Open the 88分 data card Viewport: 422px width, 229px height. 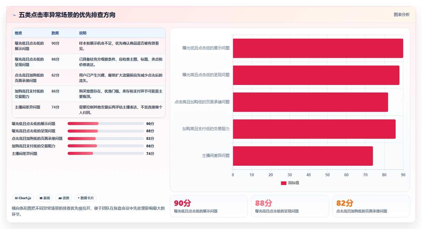tap(290, 206)
